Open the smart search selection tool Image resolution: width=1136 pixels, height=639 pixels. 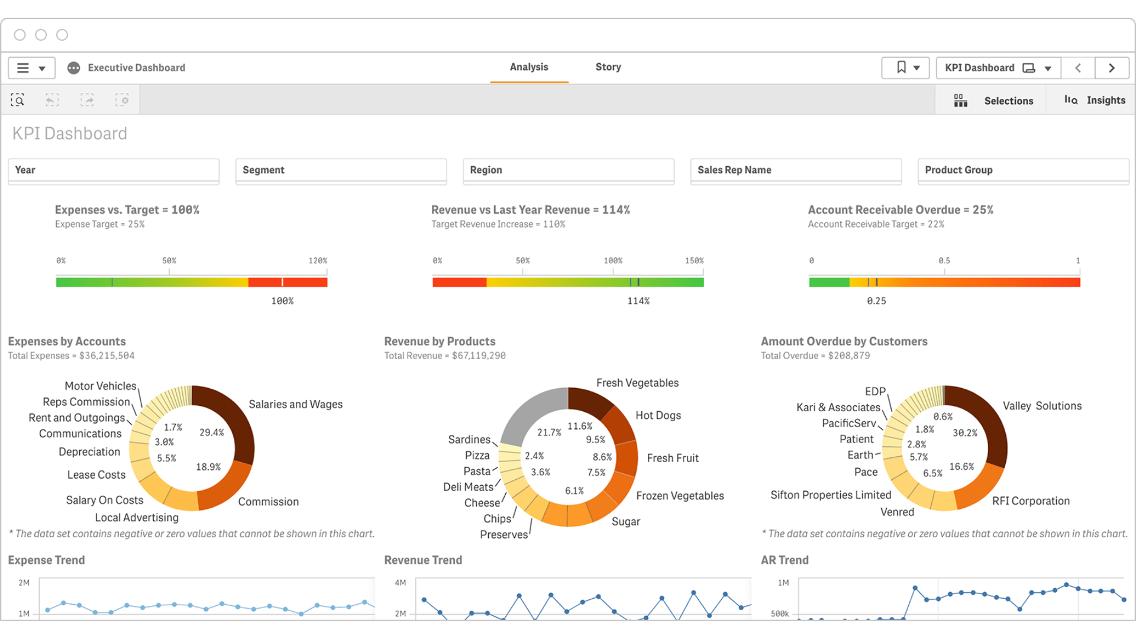(18, 100)
